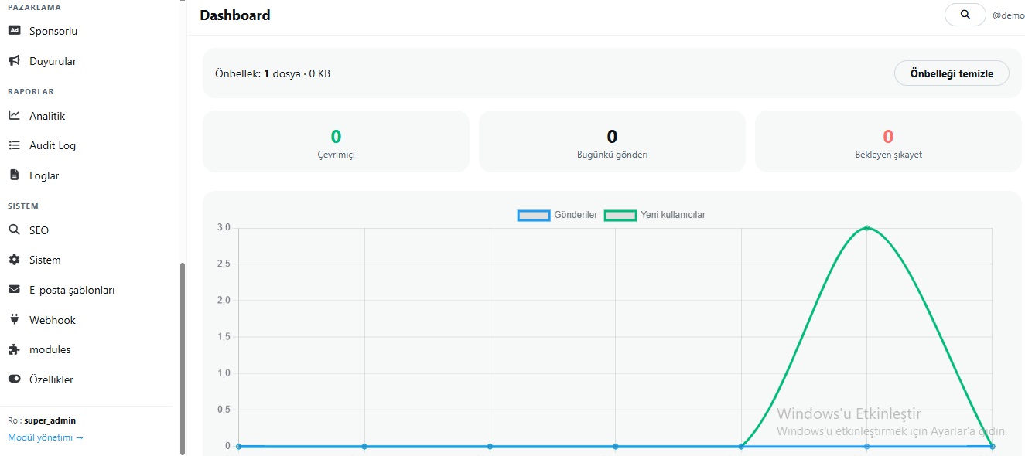Viewport: 1025px width, 456px height.
Task: Click the E-posta şablonları envelope icon
Action: [x=14, y=290]
